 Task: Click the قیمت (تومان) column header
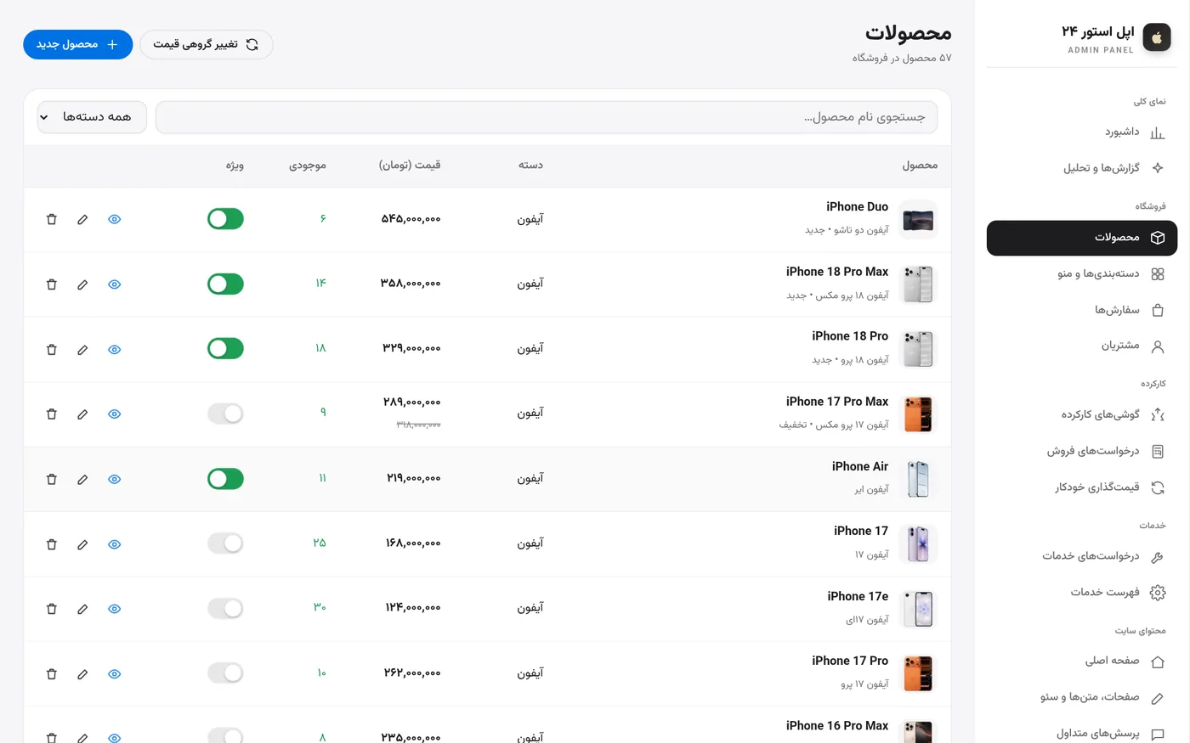coord(410,166)
